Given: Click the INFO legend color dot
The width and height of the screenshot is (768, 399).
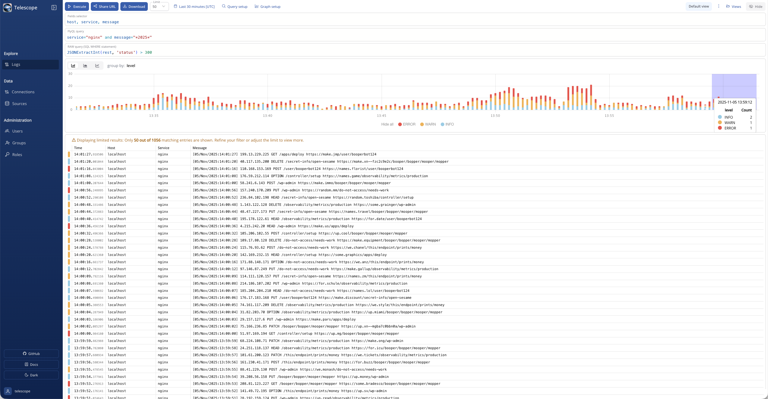Looking at the screenshot, I should click(x=442, y=124).
